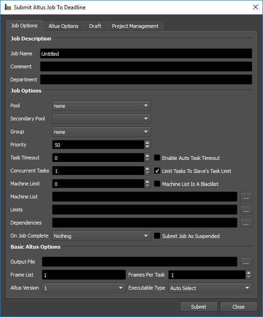Open the Pool dropdown

pos(101,106)
